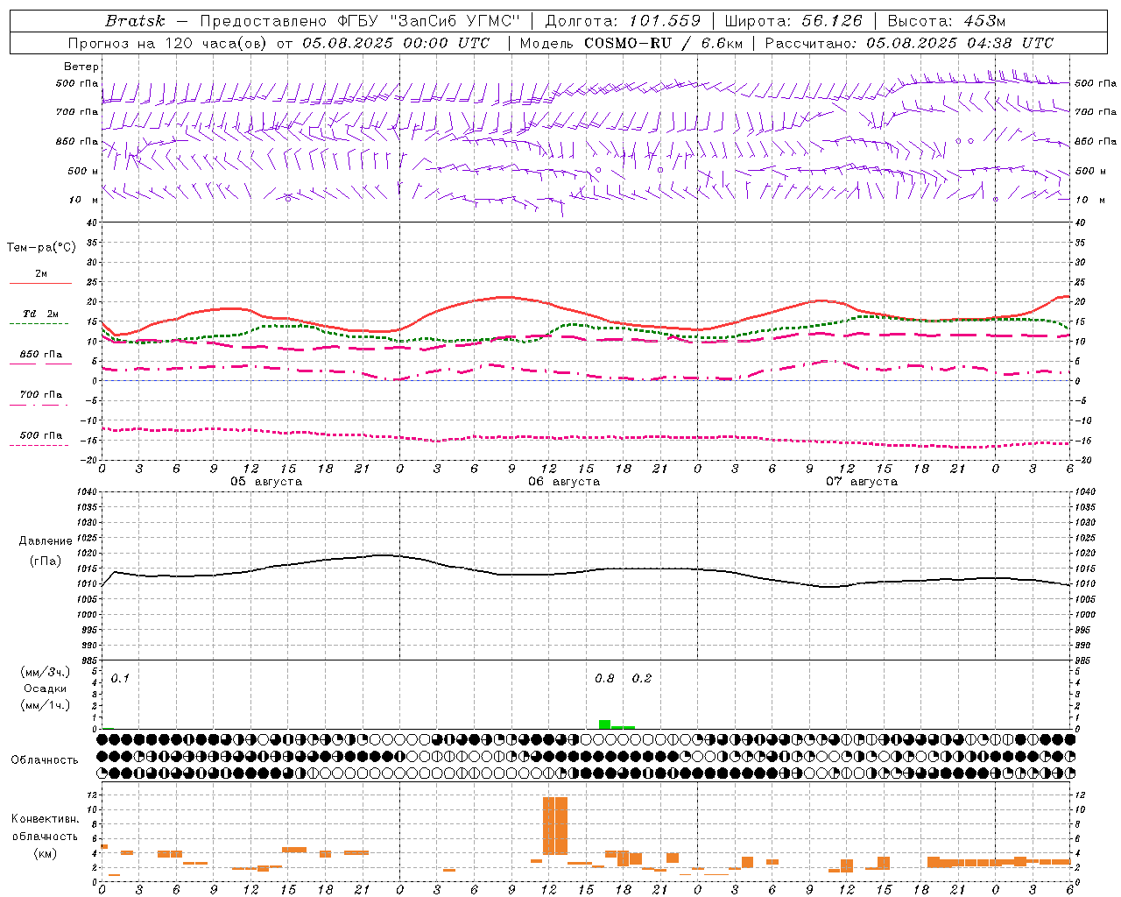Click the '0.2' precipitation amount value

pos(642,678)
